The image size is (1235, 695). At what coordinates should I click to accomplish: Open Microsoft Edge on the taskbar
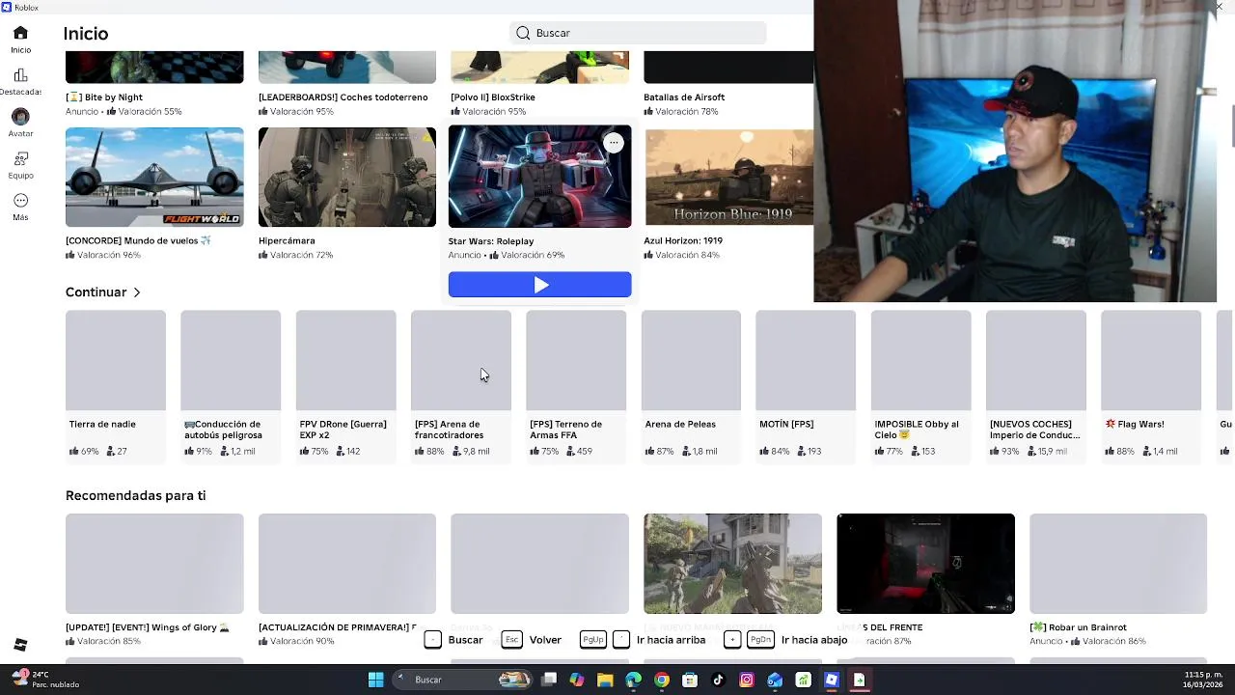point(633,680)
